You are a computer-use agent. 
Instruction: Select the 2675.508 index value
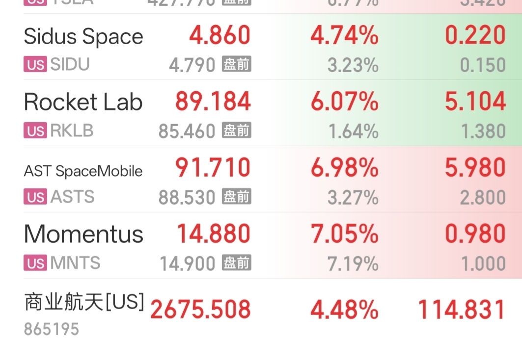(x=200, y=310)
